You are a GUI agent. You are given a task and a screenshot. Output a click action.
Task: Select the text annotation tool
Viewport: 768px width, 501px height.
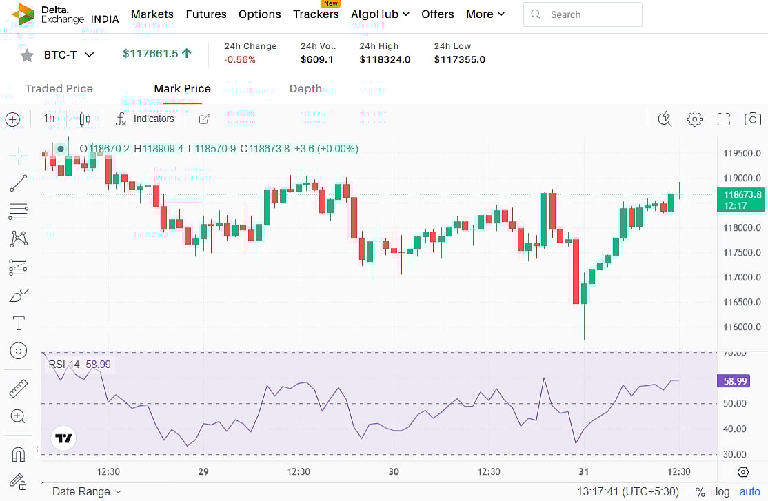point(18,323)
